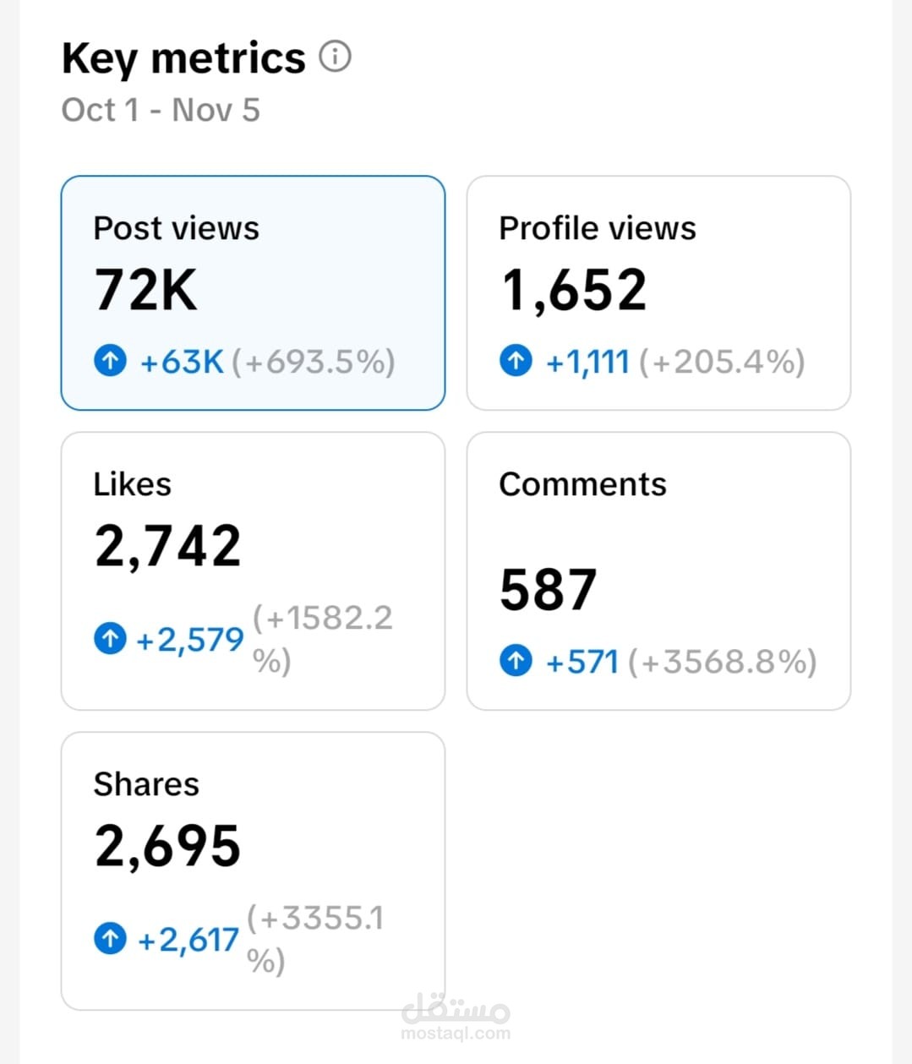Click the up-arrow icon in Comments card
The height and width of the screenshot is (1064, 912).
pyautogui.click(x=516, y=661)
